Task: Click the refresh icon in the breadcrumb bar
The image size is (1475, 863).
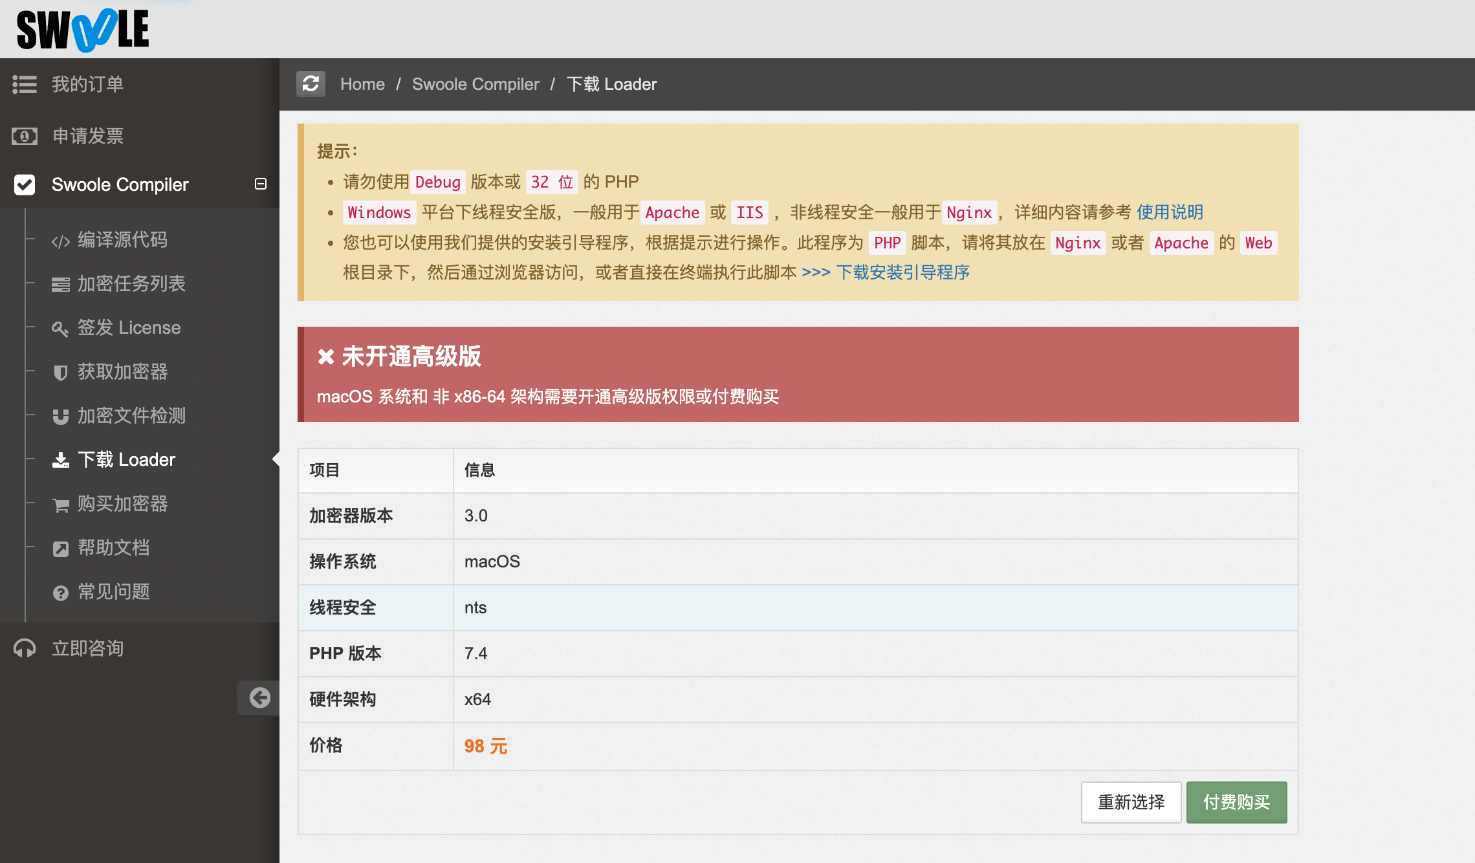Action: [311, 84]
